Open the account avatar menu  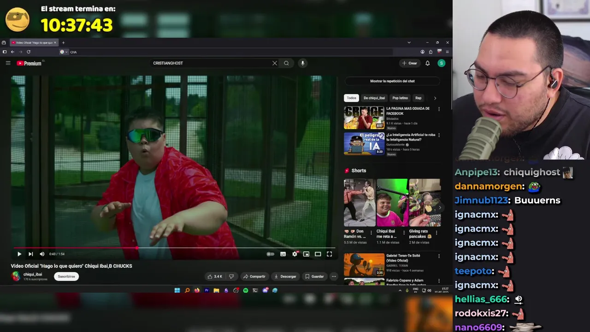441,63
